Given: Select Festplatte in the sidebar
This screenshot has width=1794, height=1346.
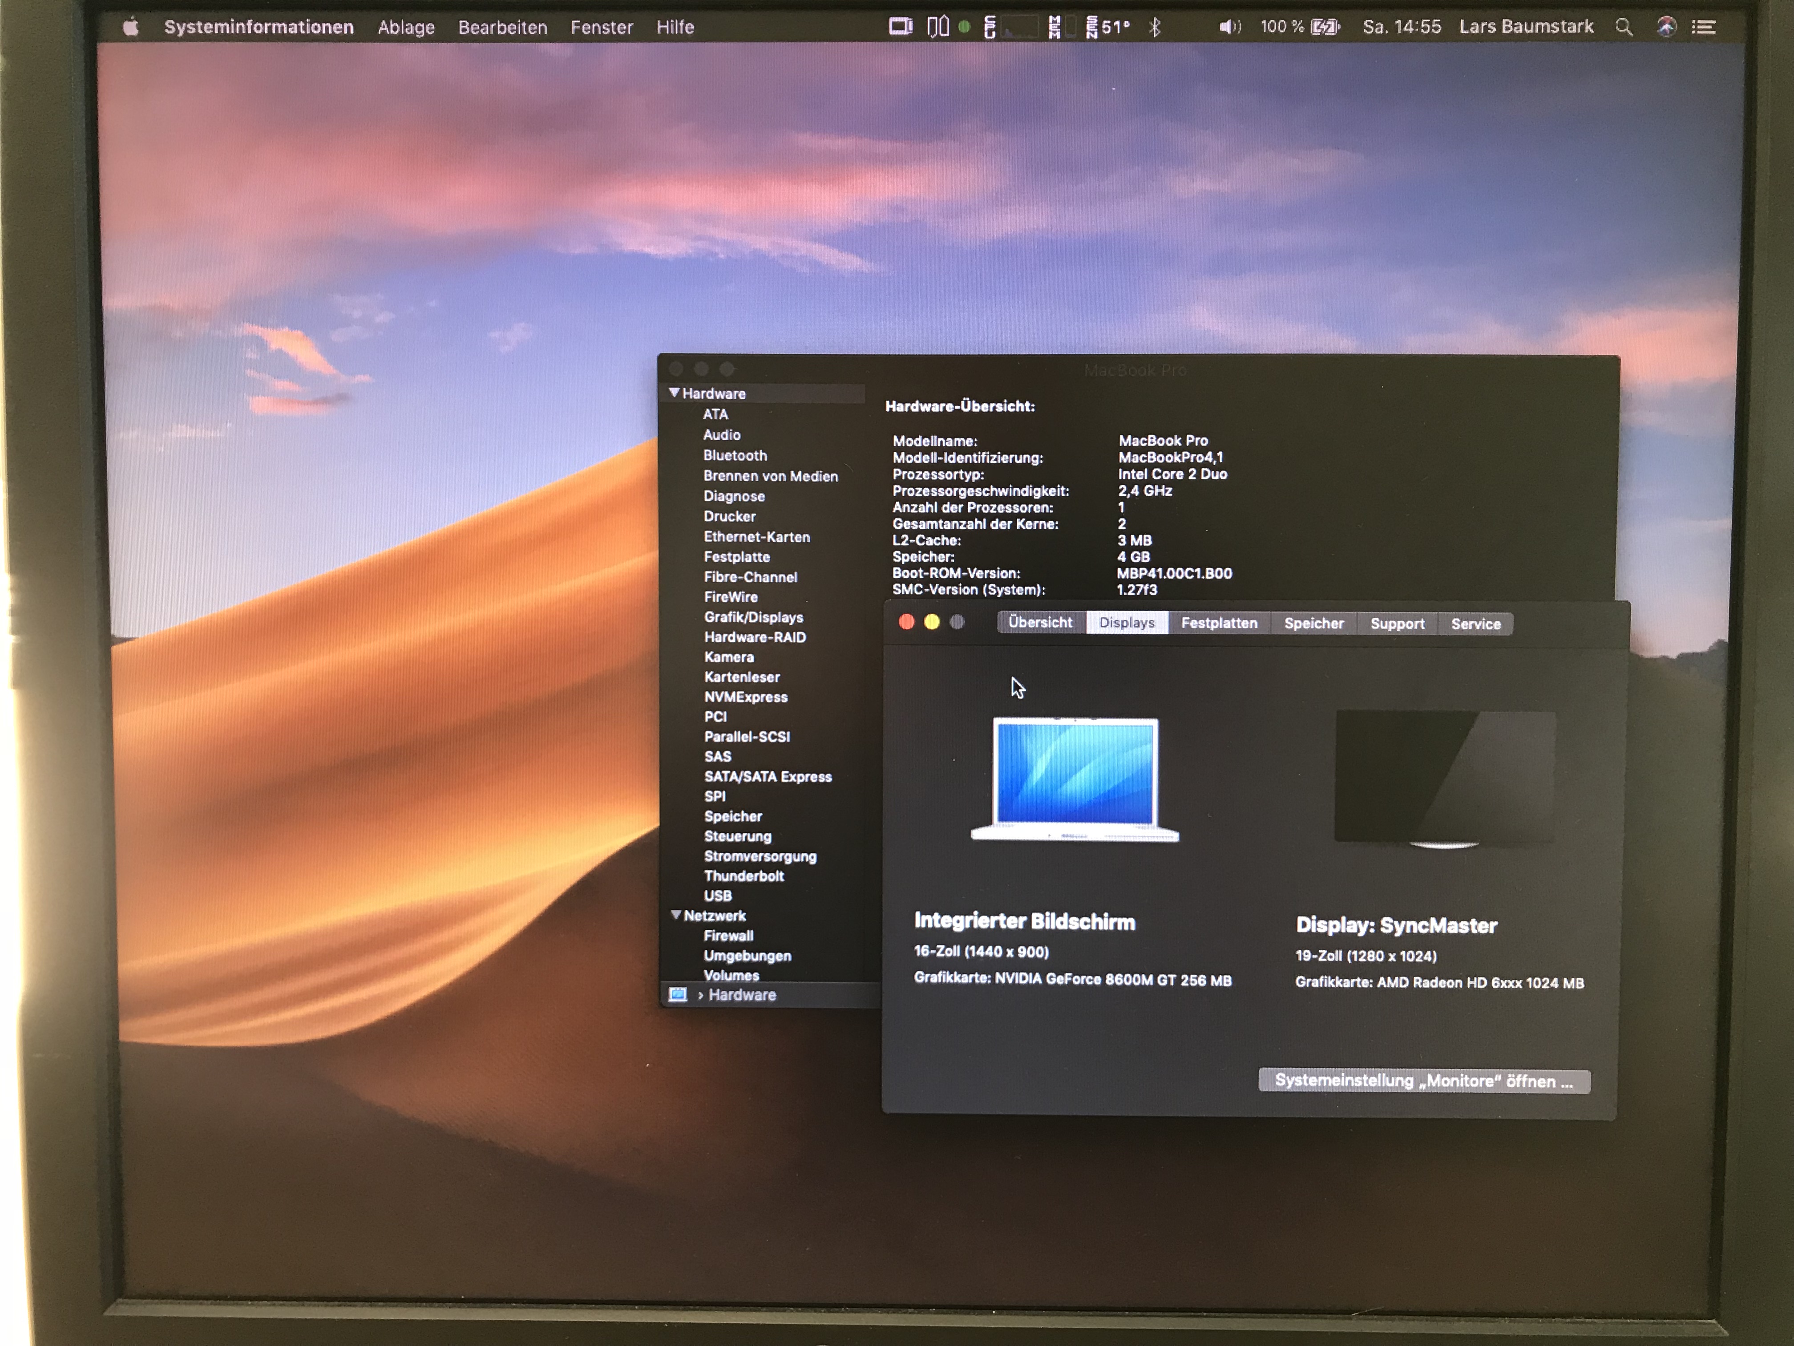Looking at the screenshot, I should point(737,556).
